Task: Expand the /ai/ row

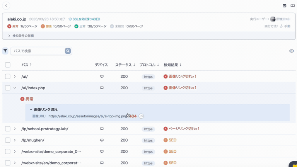Action: pyautogui.click(x=15, y=77)
